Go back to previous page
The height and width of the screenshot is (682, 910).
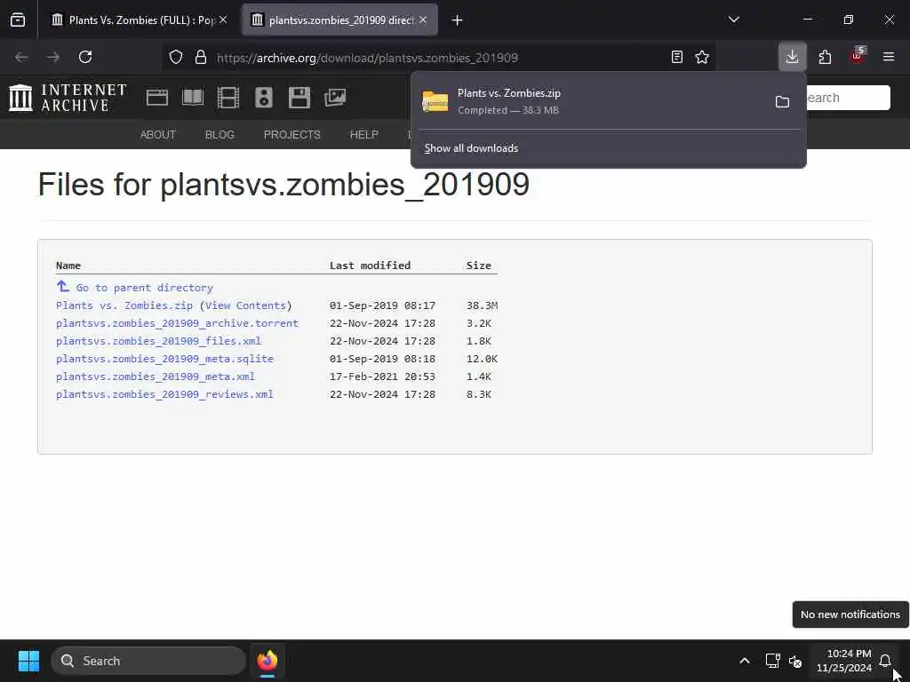coord(21,57)
